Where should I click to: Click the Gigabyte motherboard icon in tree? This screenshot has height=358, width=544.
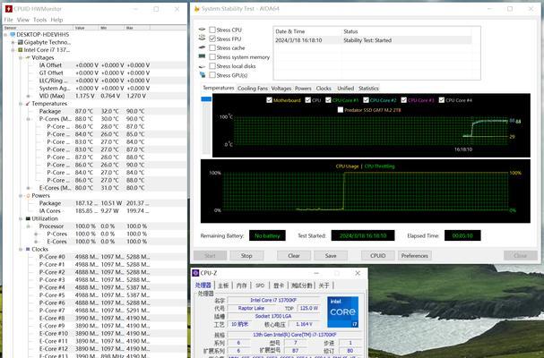pos(20,42)
